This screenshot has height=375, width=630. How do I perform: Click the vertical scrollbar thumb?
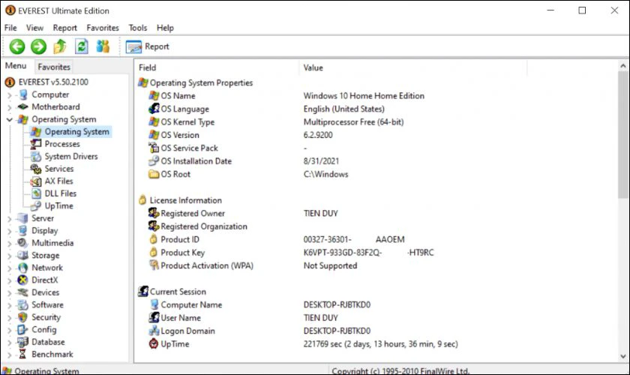pos(622,135)
